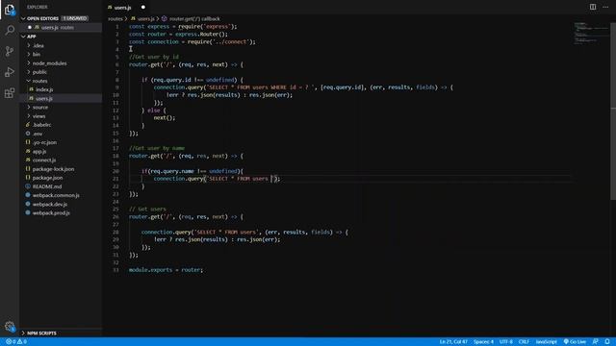
Task: Expand the bin folder
Action: 37,54
